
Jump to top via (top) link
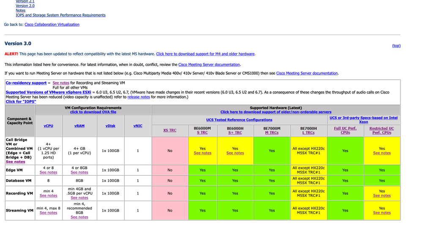pos(396,46)
